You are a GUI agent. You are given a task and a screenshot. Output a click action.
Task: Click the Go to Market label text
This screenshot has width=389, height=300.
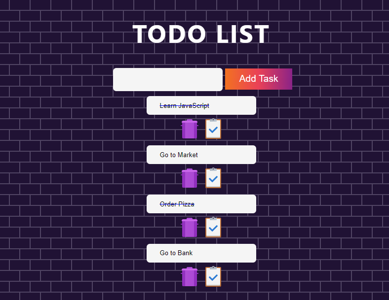click(179, 155)
